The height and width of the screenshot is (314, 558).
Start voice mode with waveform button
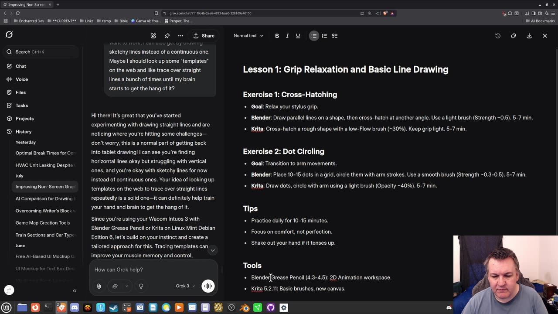point(208,286)
